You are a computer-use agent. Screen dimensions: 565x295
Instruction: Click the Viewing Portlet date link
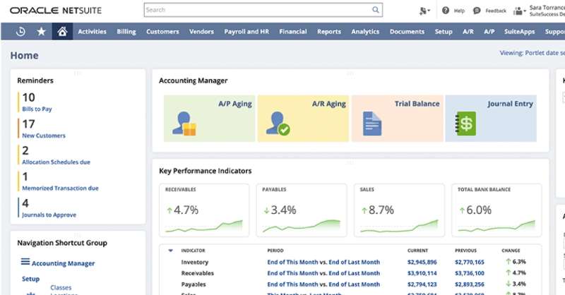tap(533, 53)
